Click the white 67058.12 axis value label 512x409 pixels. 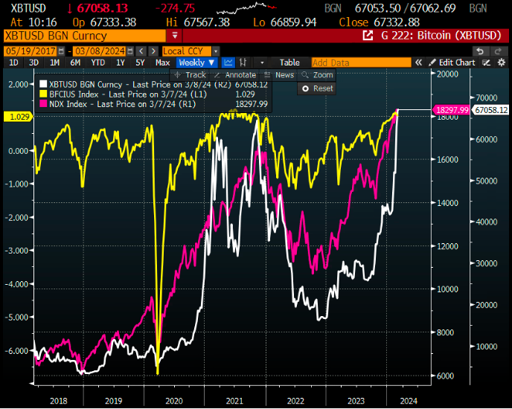click(491, 110)
